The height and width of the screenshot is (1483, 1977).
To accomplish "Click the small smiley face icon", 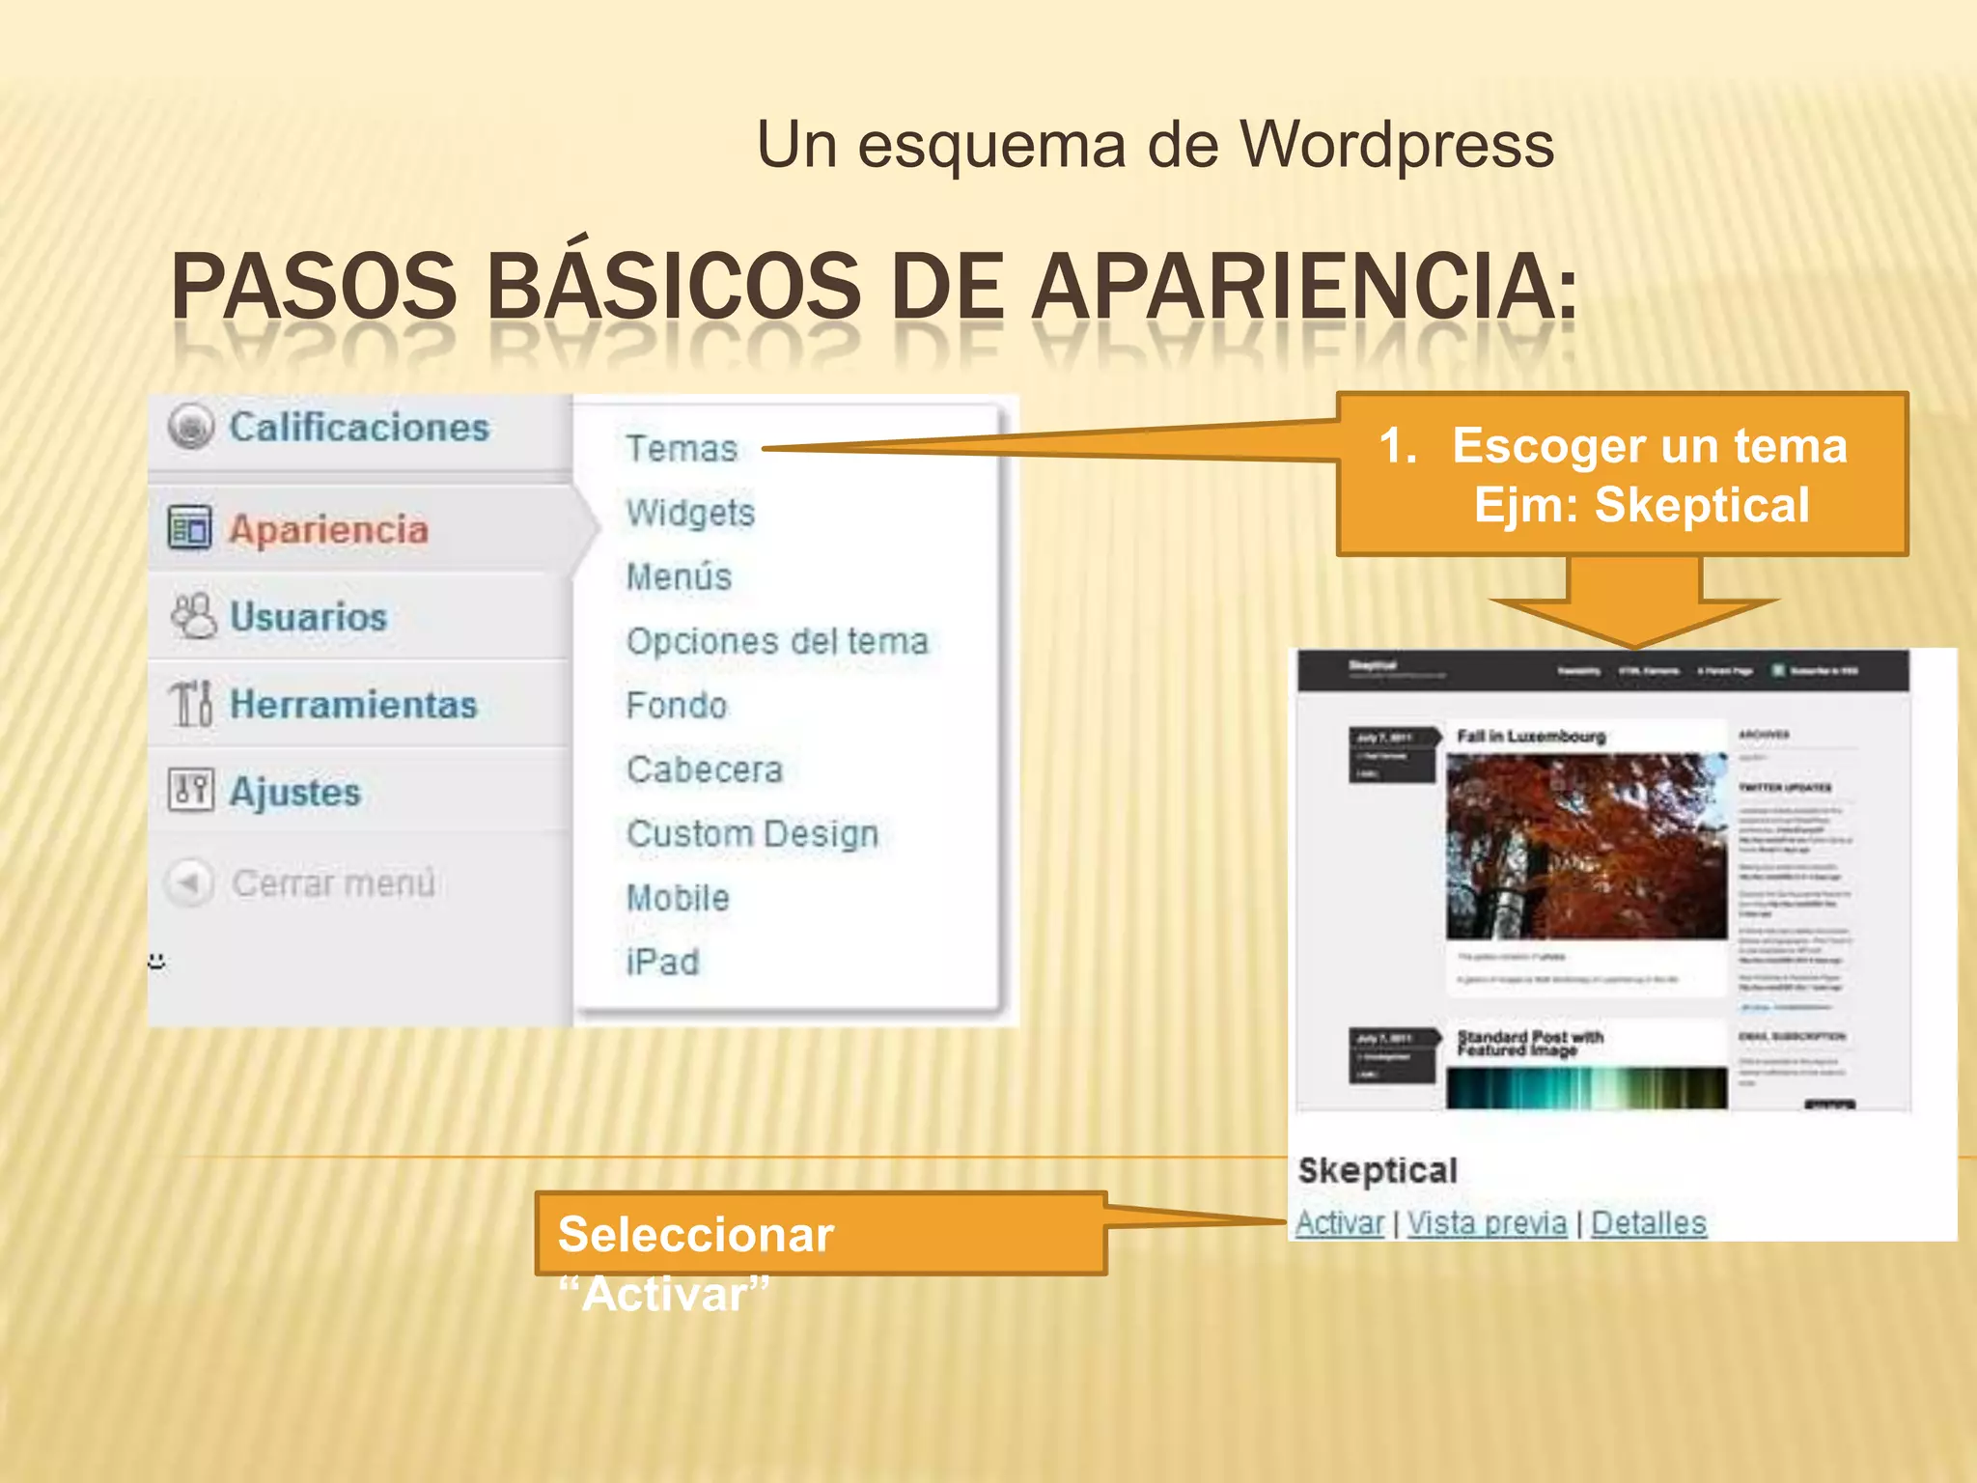I will tap(156, 961).
